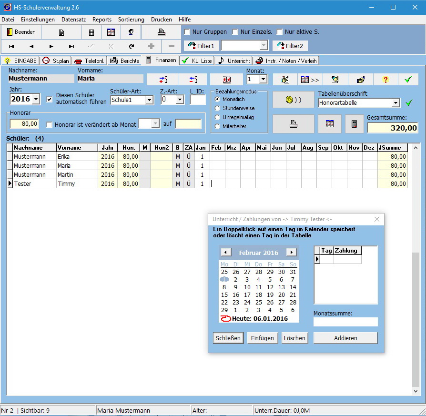Switch to the KL. Liste tab

(x=197, y=61)
